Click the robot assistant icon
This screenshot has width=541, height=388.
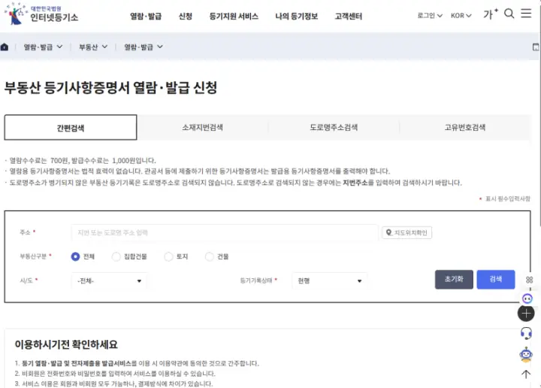pos(526,354)
